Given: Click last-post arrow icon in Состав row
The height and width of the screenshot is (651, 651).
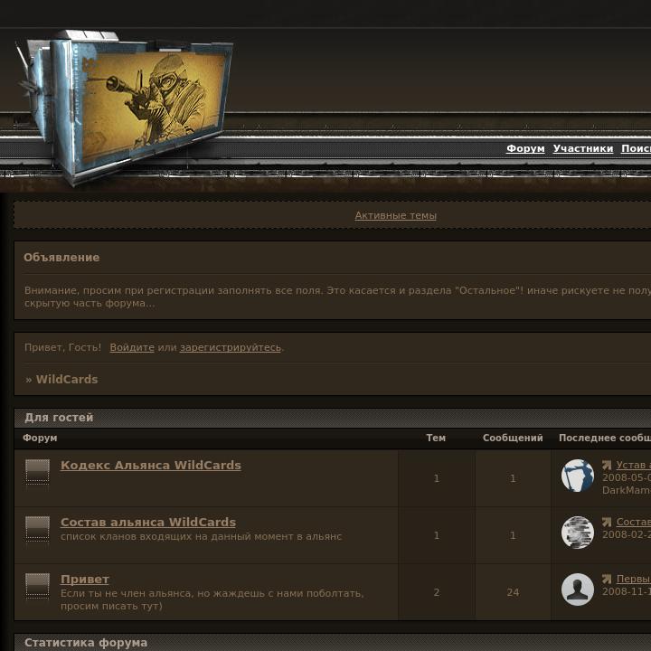Looking at the screenshot, I should click(x=607, y=522).
